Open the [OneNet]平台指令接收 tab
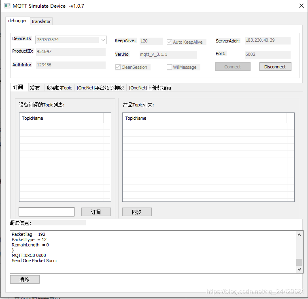The width and height of the screenshot is (308, 299). click(x=100, y=88)
